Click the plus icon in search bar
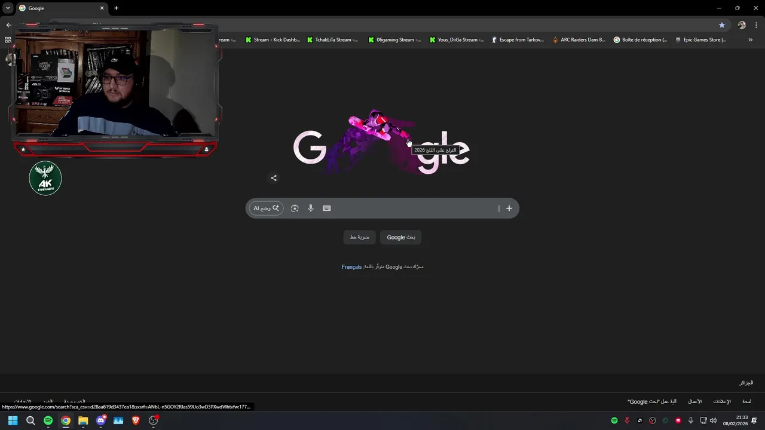The height and width of the screenshot is (430, 765). pos(509,208)
